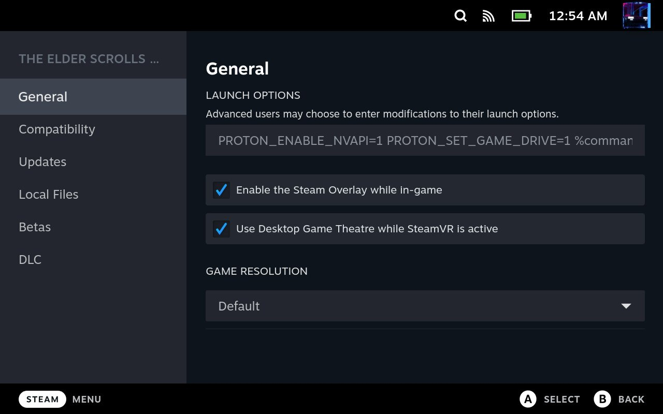The image size is (663, 414).
Task: Click the clock showing 12:54 AM
Action: click(x=578, y=16)
